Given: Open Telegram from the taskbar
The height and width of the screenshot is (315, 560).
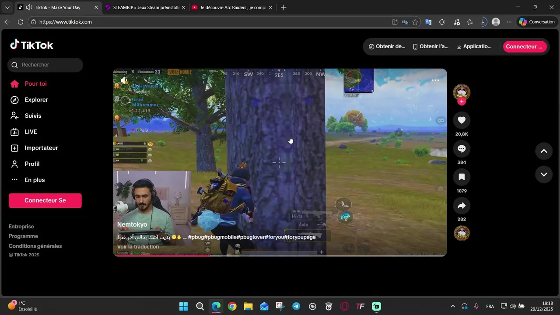Looking at the screenshot, I should (x=296, y=306).
